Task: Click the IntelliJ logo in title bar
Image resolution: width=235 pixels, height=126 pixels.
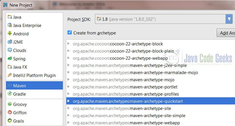Action: tap(5, 5)
